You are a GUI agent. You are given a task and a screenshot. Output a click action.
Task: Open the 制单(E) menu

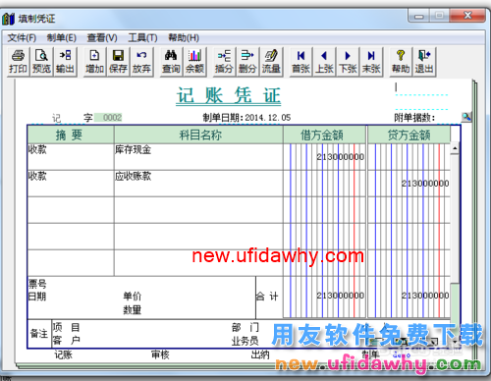(62, 38)
